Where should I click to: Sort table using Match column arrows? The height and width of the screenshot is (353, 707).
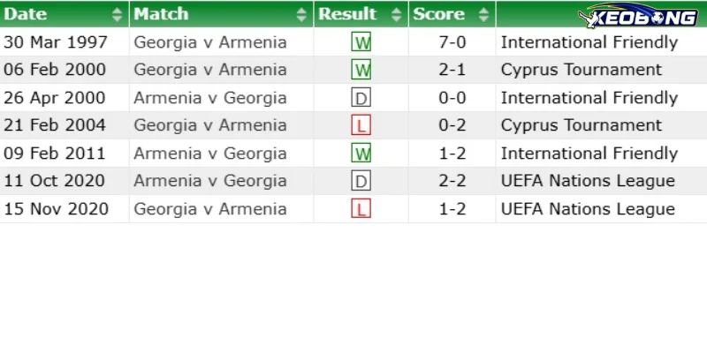(x=301, y=14)
